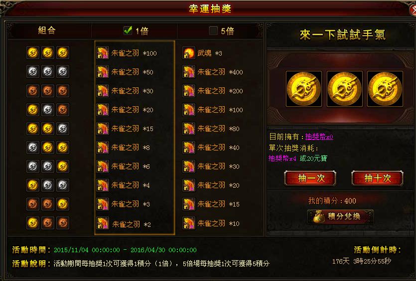Click the middle silver coin in second combination row

(x=48, y=71)
